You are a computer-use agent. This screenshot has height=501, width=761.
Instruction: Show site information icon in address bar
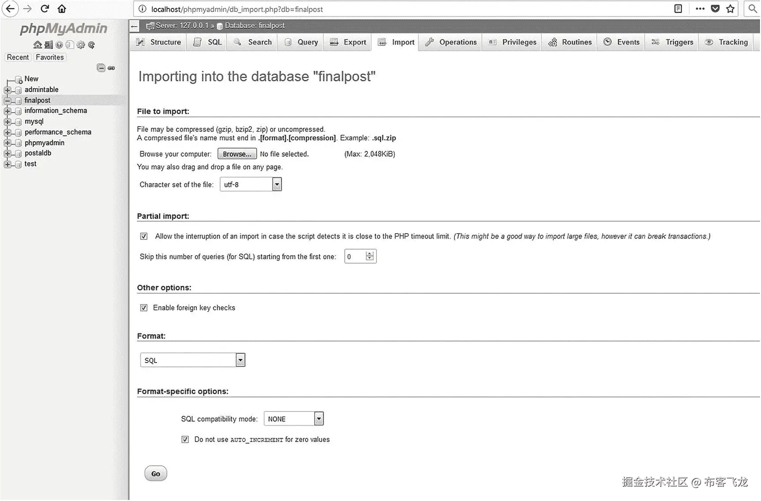142,9
